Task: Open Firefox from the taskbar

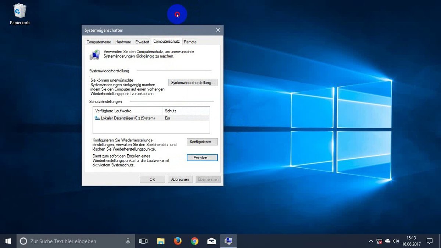Action: coord(178,241)
